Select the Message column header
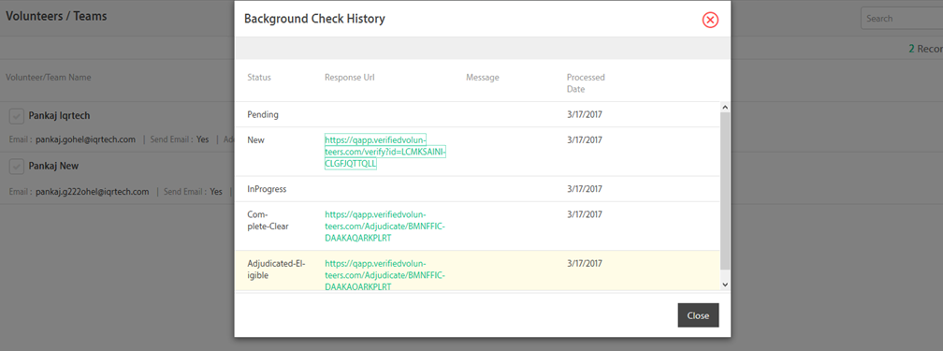The width and height of the screenshot is (943, 351). [483, 78]
